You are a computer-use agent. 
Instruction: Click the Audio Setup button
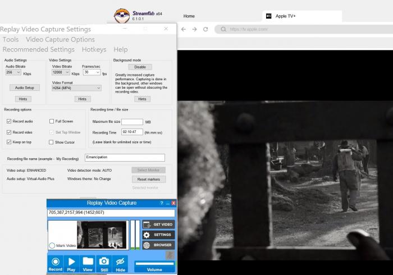(x=25, y=88)
